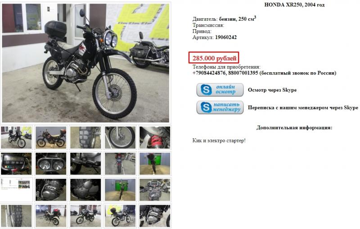Open the twin headlights close-up thumbnail

tap(51, 164)
